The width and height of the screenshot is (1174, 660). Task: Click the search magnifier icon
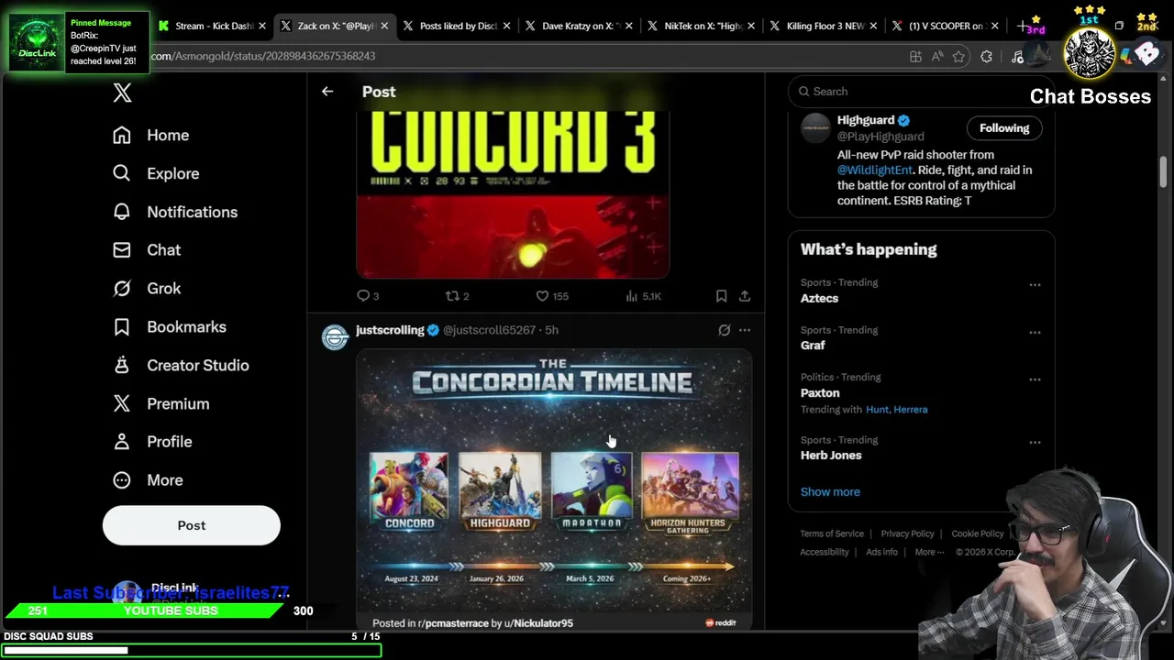pos(804,91)
